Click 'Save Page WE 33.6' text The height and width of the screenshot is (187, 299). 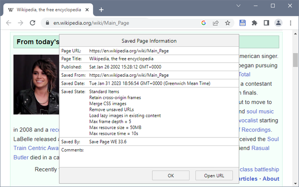108,142
